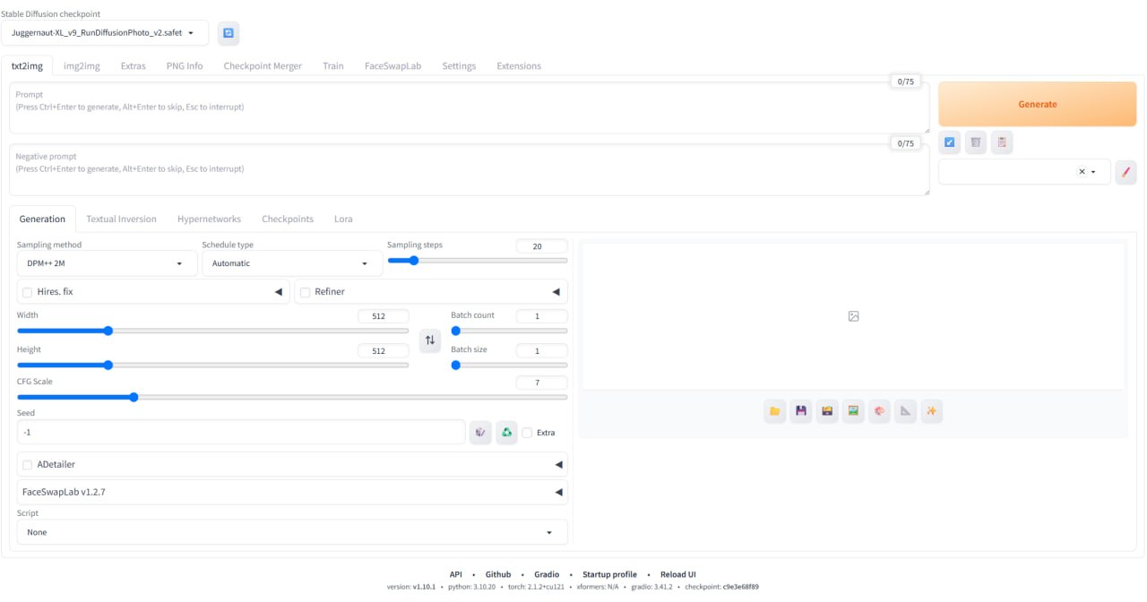
Task: Open the FaceSwapLab tab
Action: tap(392, 66)
